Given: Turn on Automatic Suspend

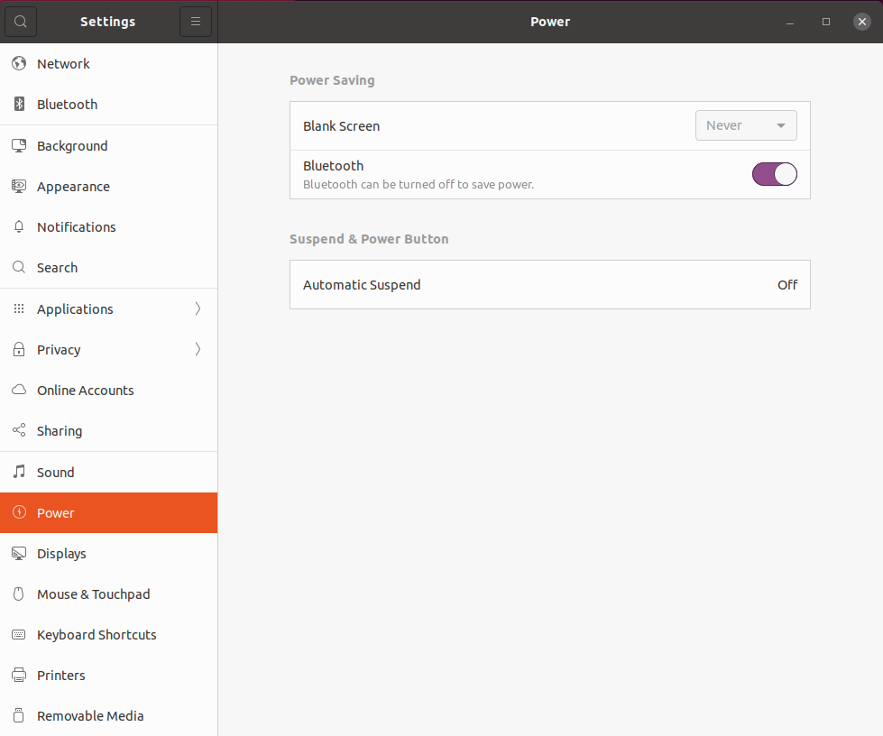Looking at the screenshot, I should [550, 284].
